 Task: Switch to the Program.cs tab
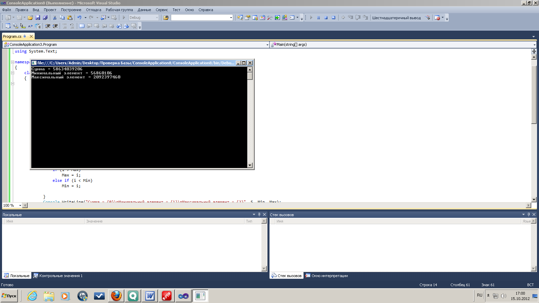coord(12,36)
